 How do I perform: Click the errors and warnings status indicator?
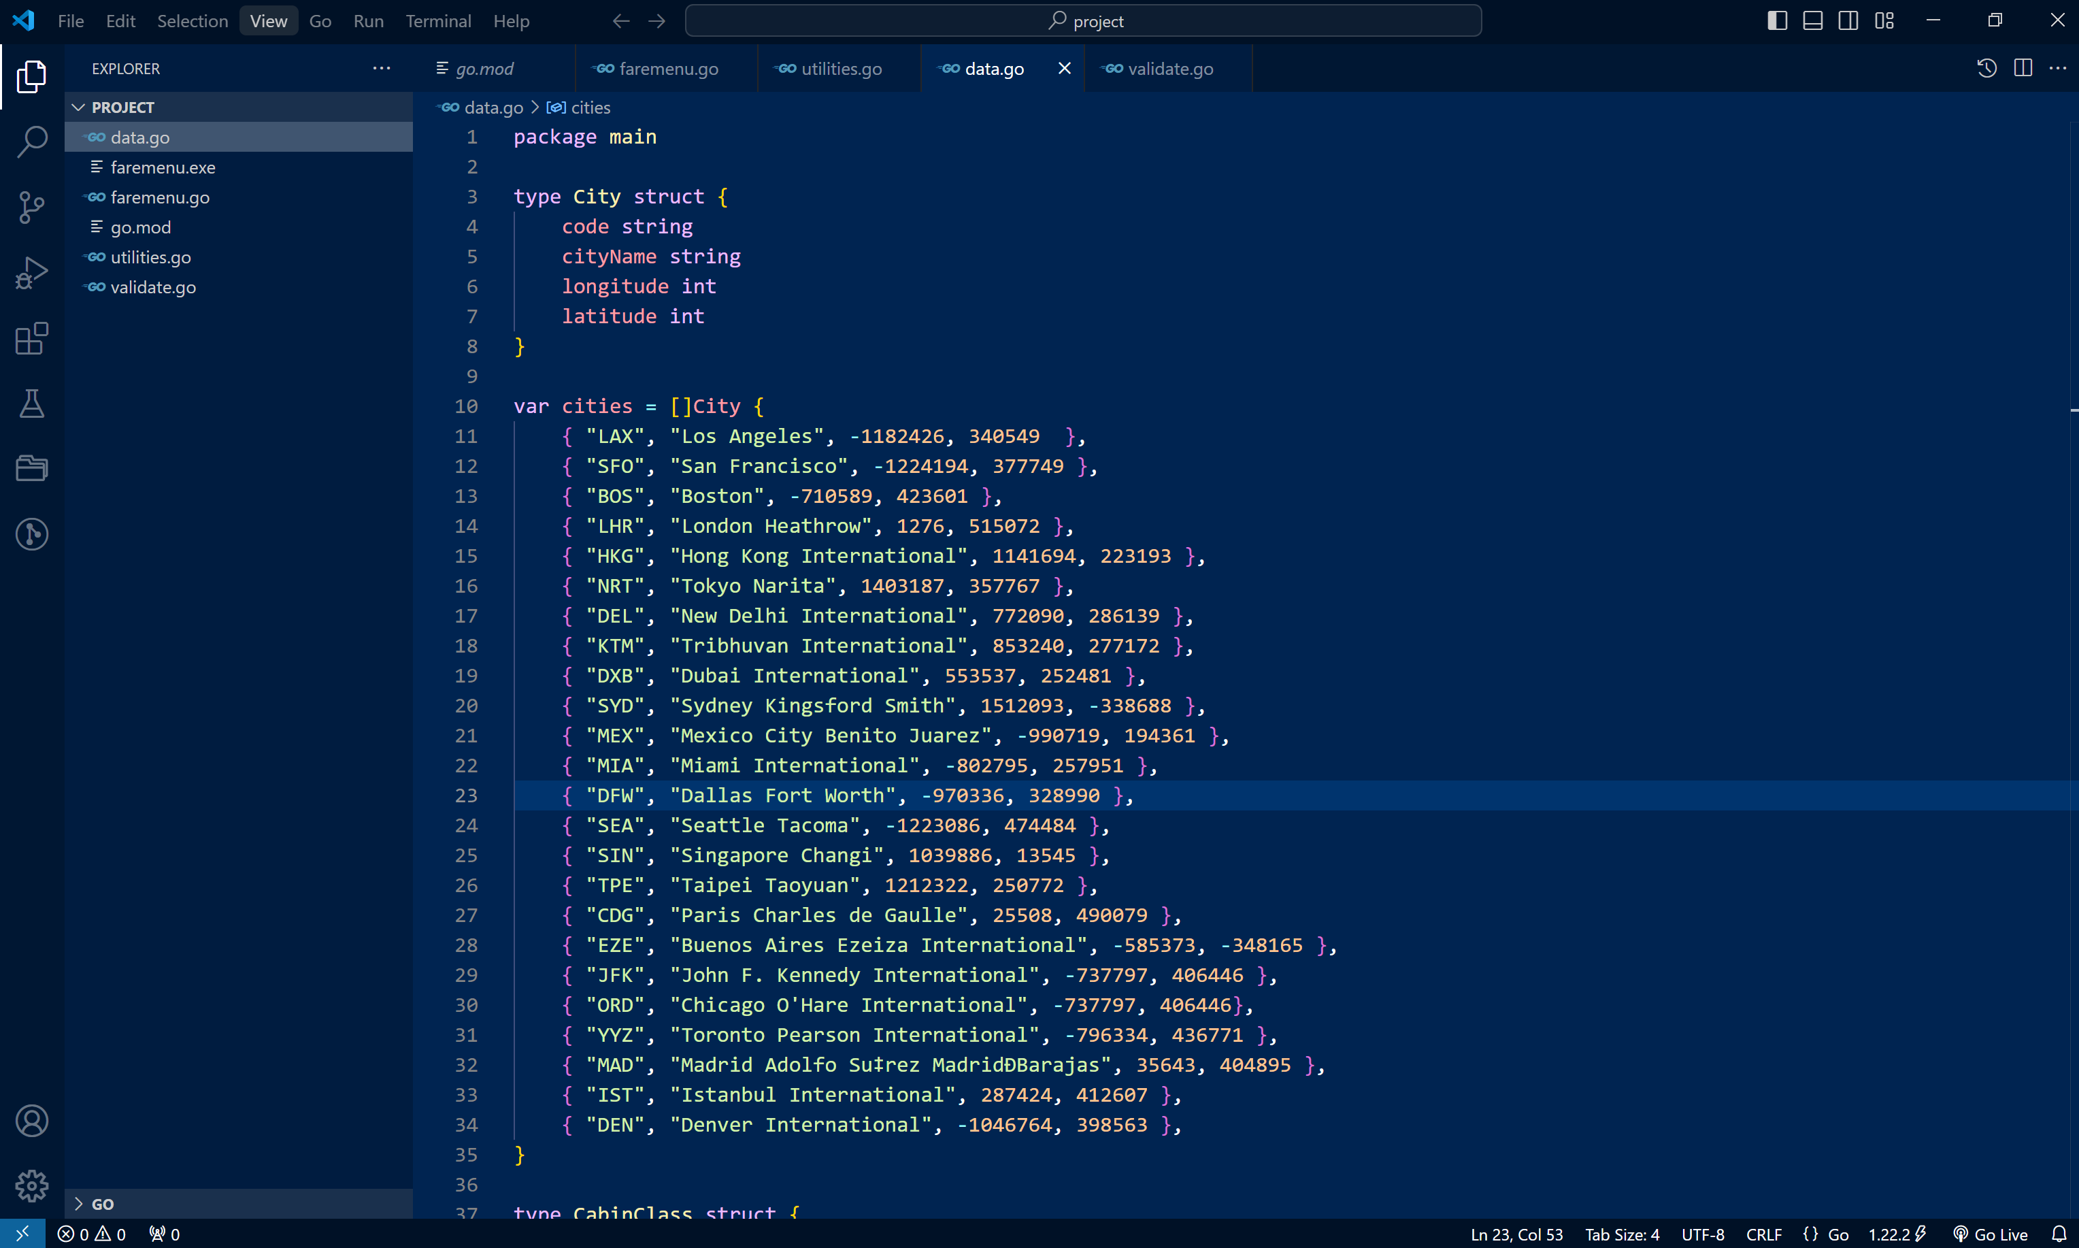(93, 1234)
